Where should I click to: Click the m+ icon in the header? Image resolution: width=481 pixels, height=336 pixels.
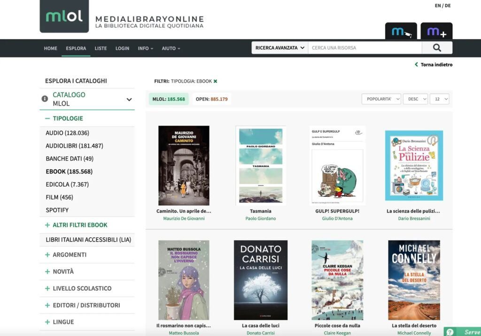click(x=437, y=31)
